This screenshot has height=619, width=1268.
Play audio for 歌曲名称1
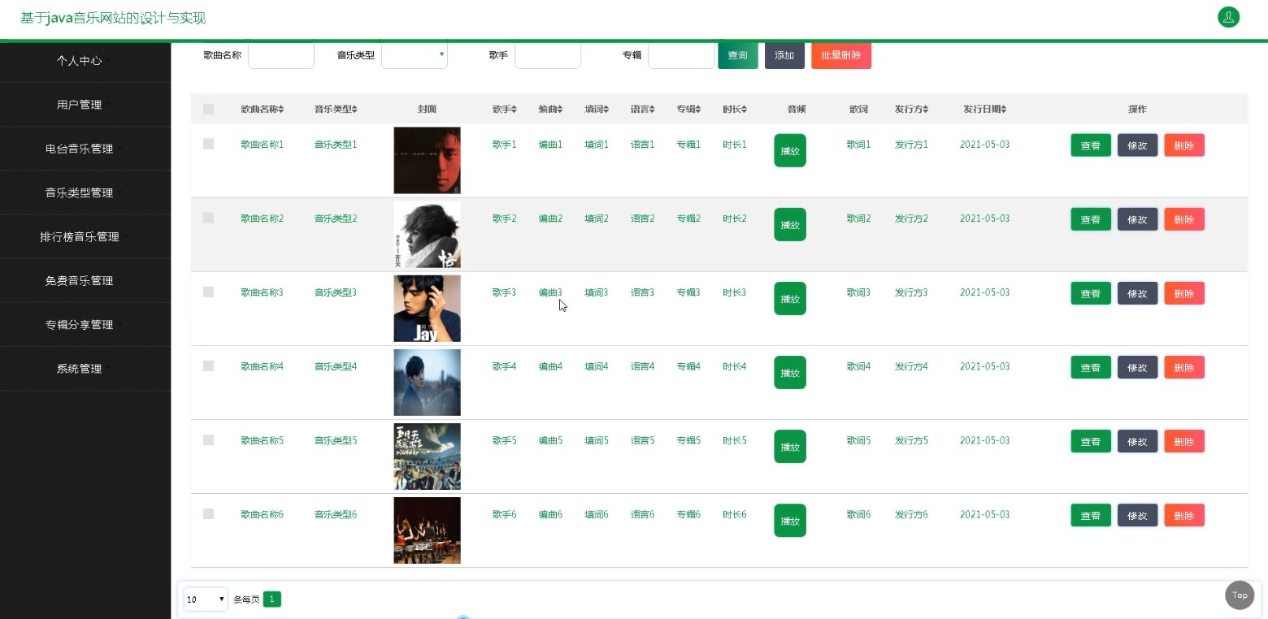pos(789,150)
